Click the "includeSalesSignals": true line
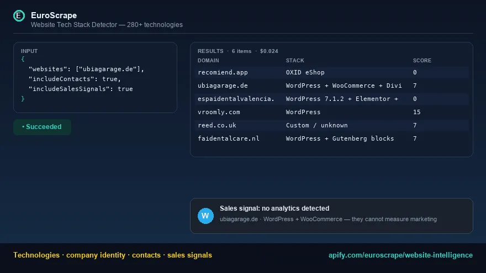 point(81,89)
